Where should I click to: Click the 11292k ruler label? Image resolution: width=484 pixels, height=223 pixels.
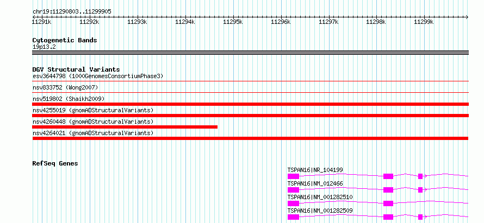coord(89,22)
